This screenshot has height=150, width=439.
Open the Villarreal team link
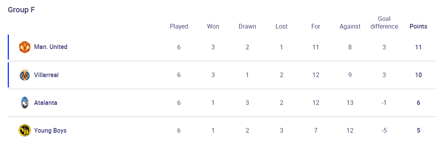(x=46, y=75)
